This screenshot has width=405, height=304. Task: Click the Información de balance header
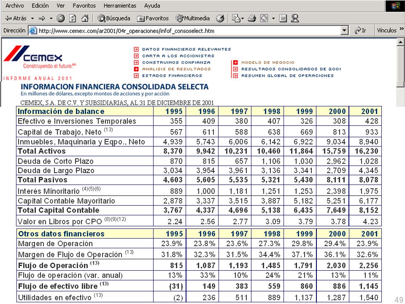tap(61, 111)
